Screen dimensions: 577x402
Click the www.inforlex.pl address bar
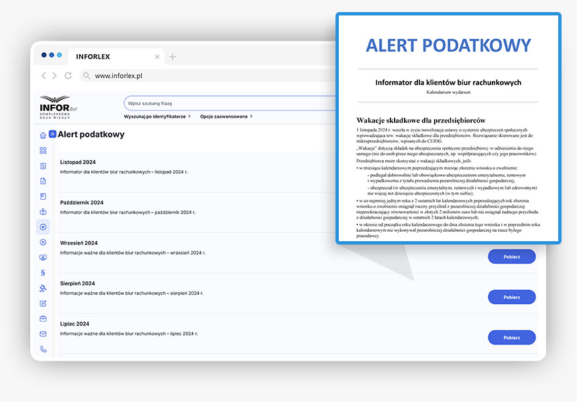201,76
